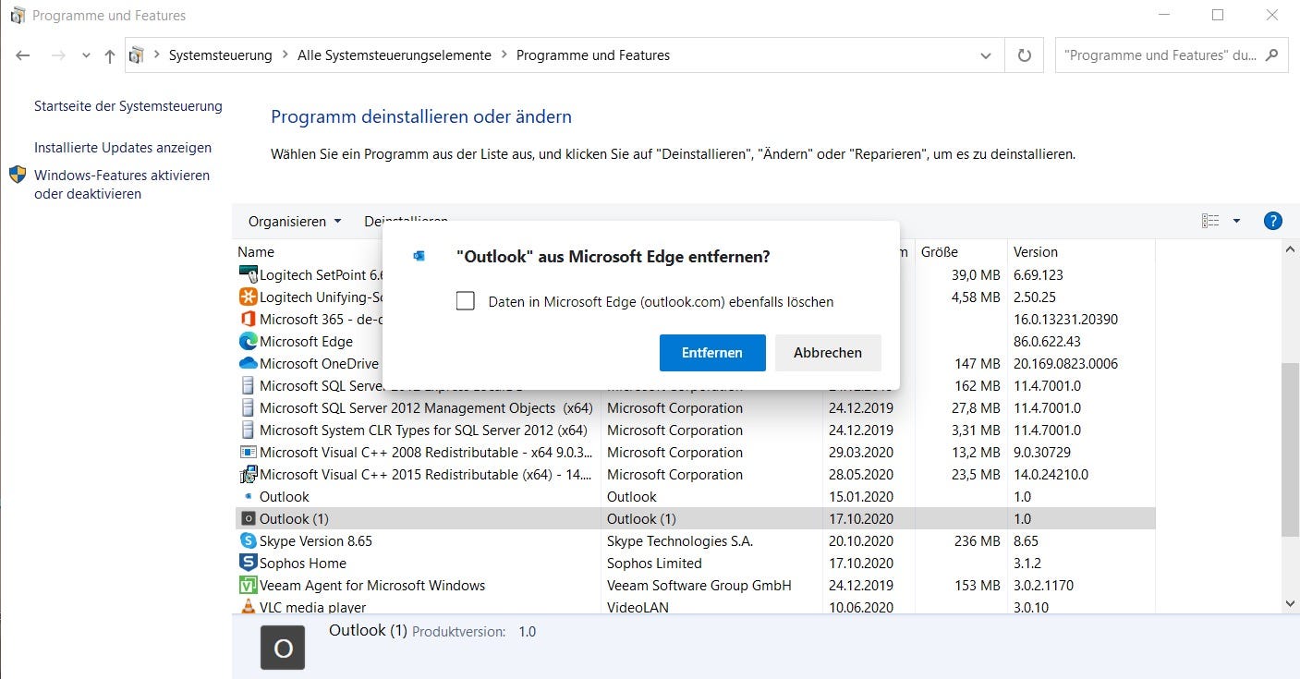The height and width of the screenshot is (679, 1300).
Task: Expand the chevron after Systemsteuerung in breadcrumb
Action: [x=285, y=55]
